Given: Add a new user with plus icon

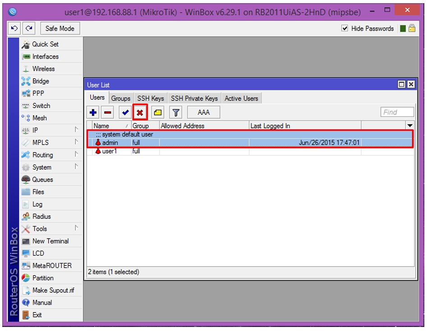Looking at the screenshot, I should (93, 112).
